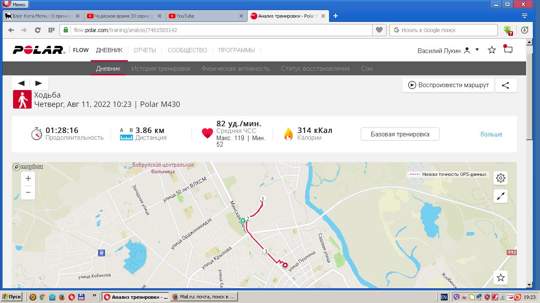Open a new browser tab
The width and height of the screenshot is (540, 303).
click(x=335, y=16)
